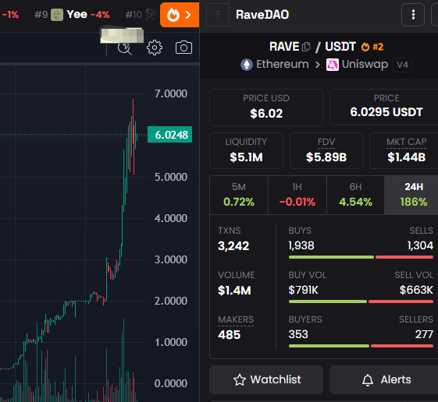Add pair to Watchlist

(266, 379)
